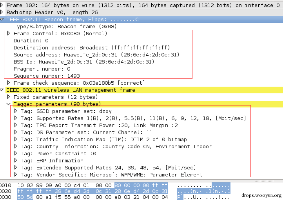Screen dimensions: 283x200
Task: Collapse the wireless LAN management frame section
Action: coord(2,90)
